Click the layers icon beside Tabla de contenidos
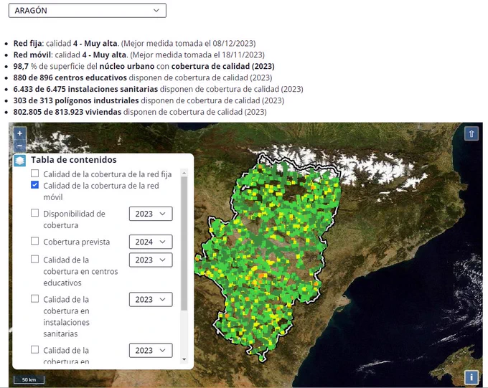Viewport: 488px width, 388px height. [x=19, y=161]
